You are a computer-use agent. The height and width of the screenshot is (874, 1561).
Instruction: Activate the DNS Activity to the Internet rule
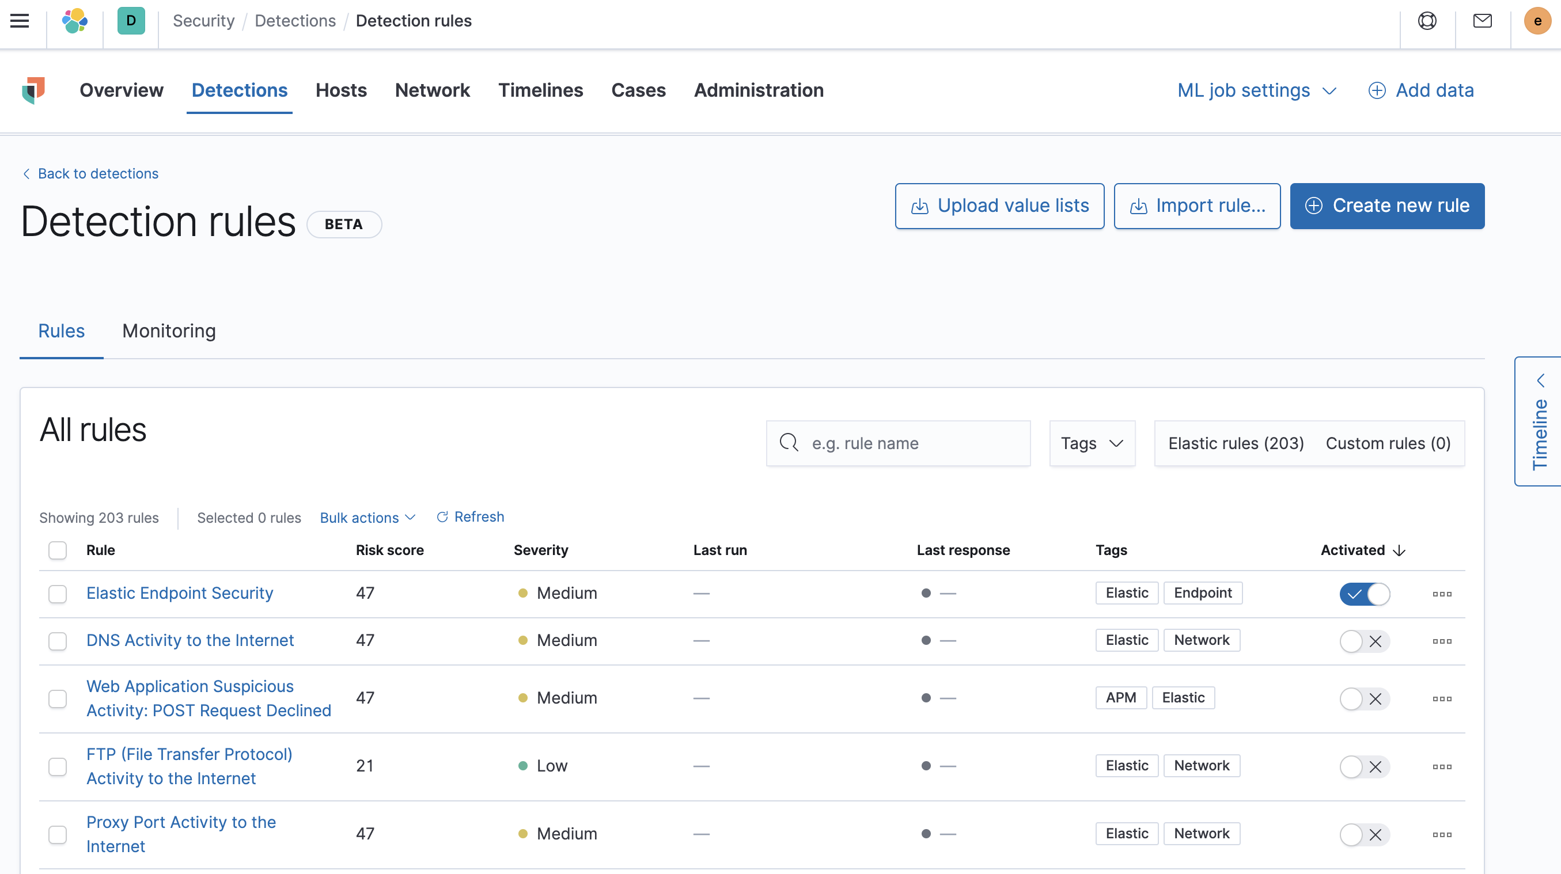pos(1364,641)
